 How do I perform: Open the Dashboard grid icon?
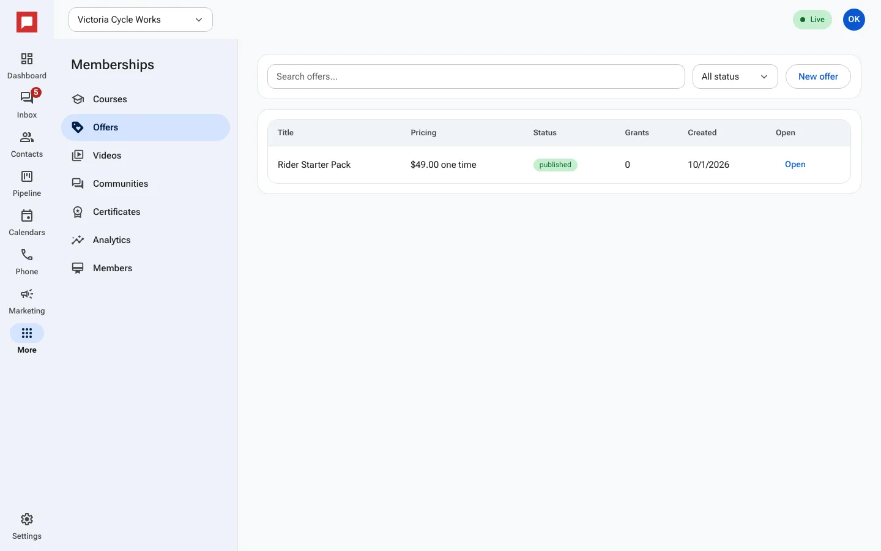(27, 59)
